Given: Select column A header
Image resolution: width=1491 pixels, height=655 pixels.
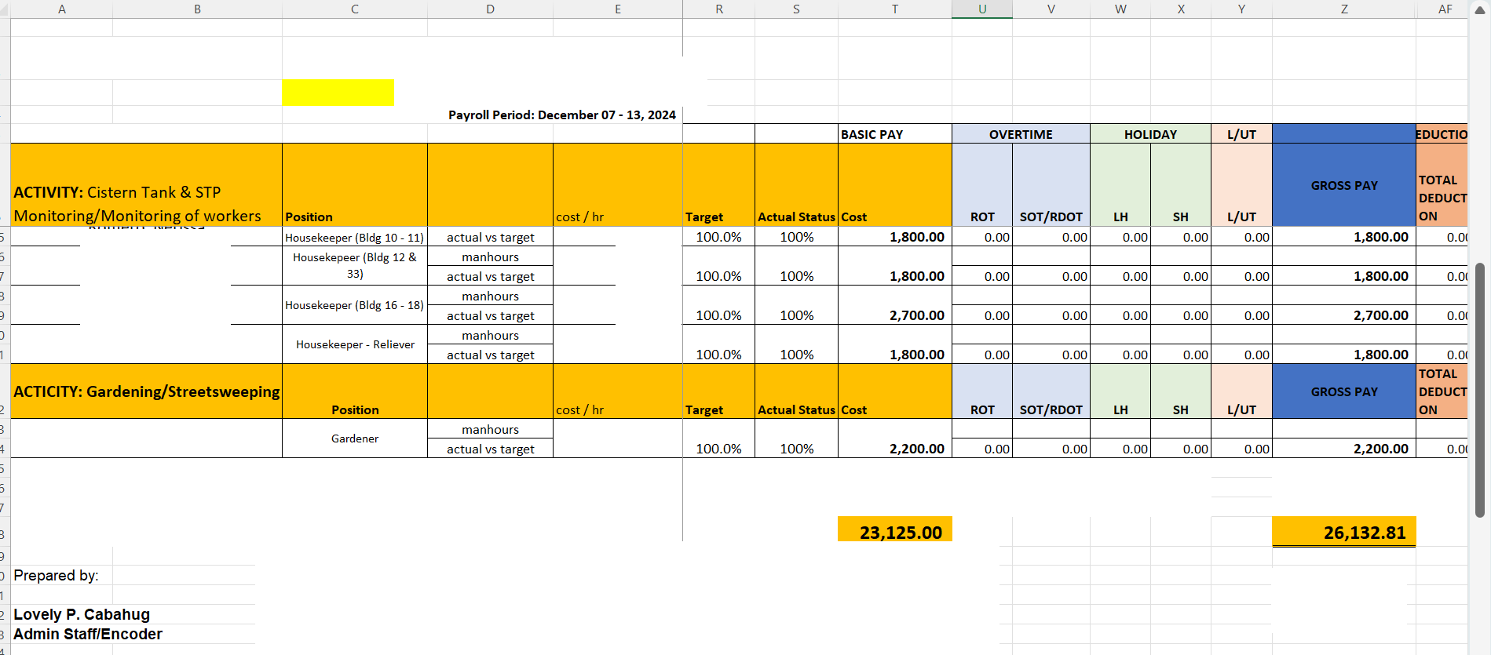Looking at the screenshot, I should 61,9.
